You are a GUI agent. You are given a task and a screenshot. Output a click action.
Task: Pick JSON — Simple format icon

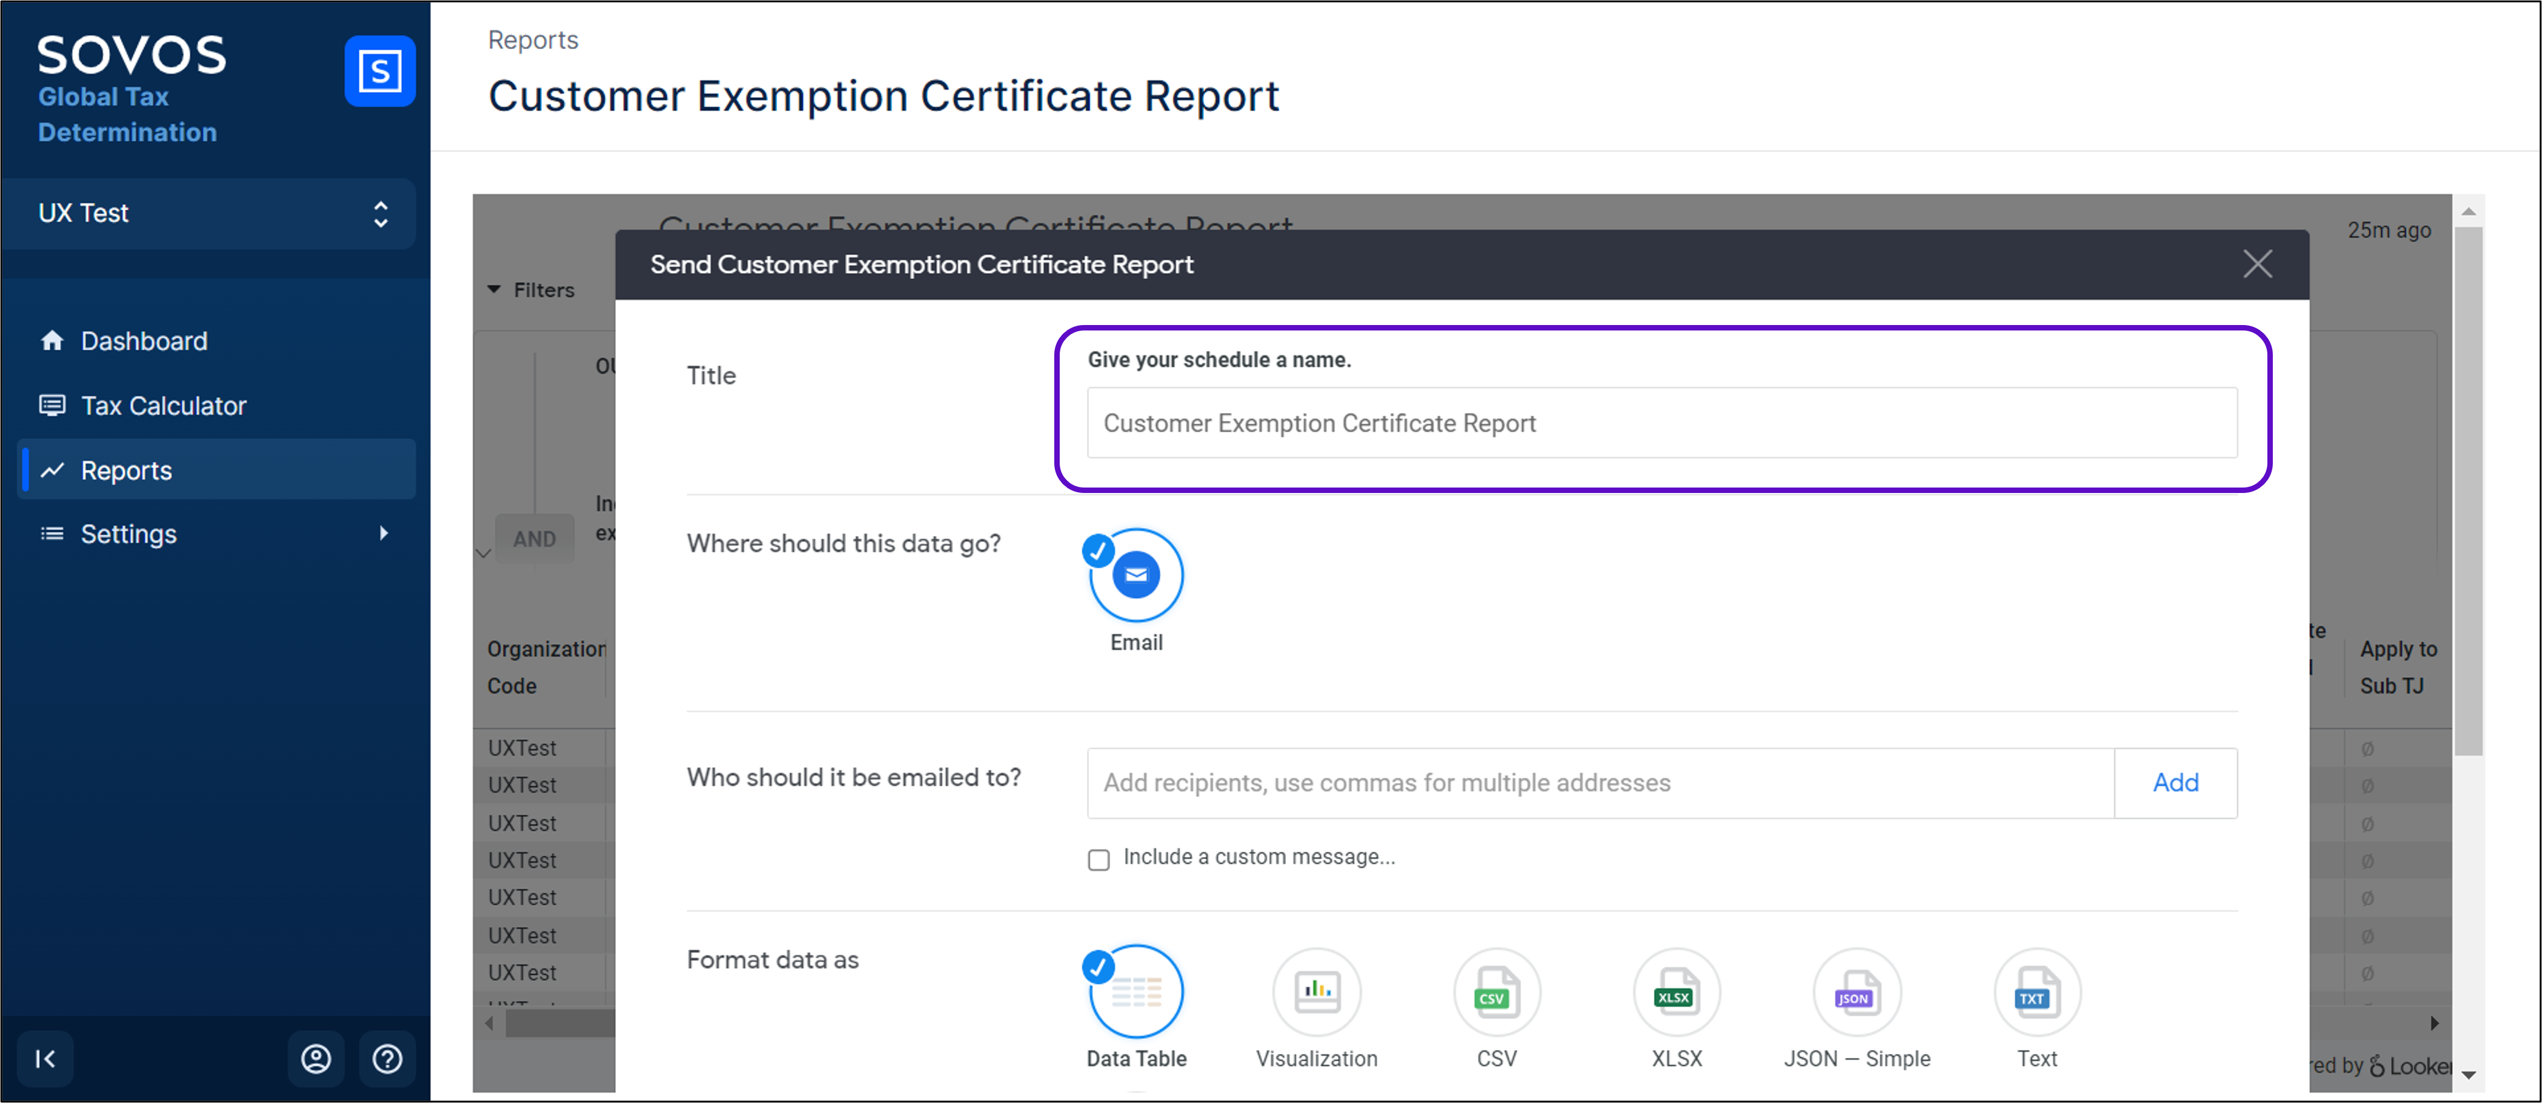click(1856, 993)
